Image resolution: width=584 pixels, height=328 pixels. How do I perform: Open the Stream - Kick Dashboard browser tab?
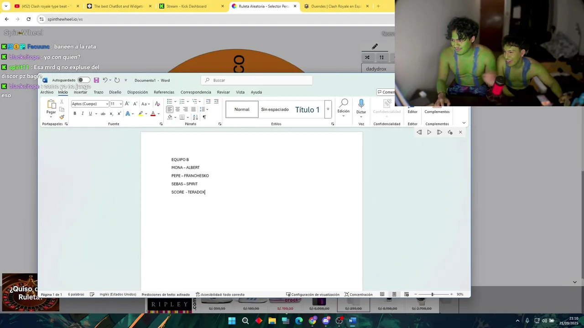tap(191, 6)
